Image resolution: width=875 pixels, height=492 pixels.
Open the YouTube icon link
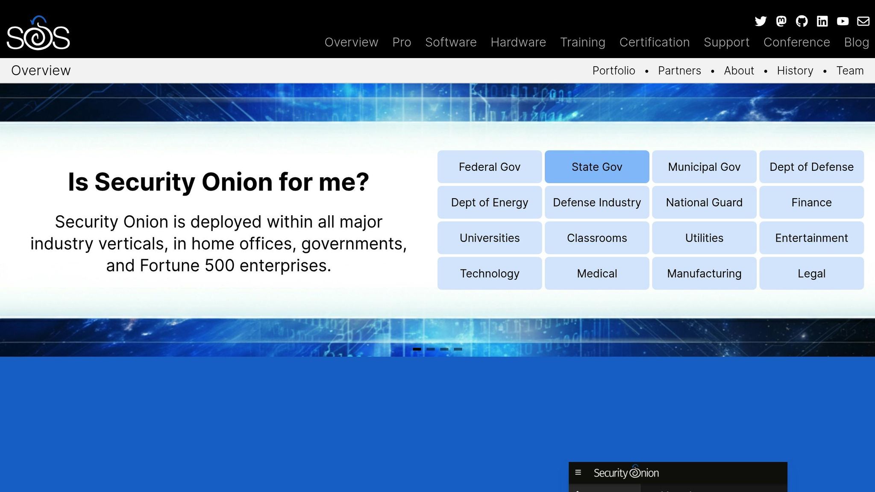tap(843, 21)
